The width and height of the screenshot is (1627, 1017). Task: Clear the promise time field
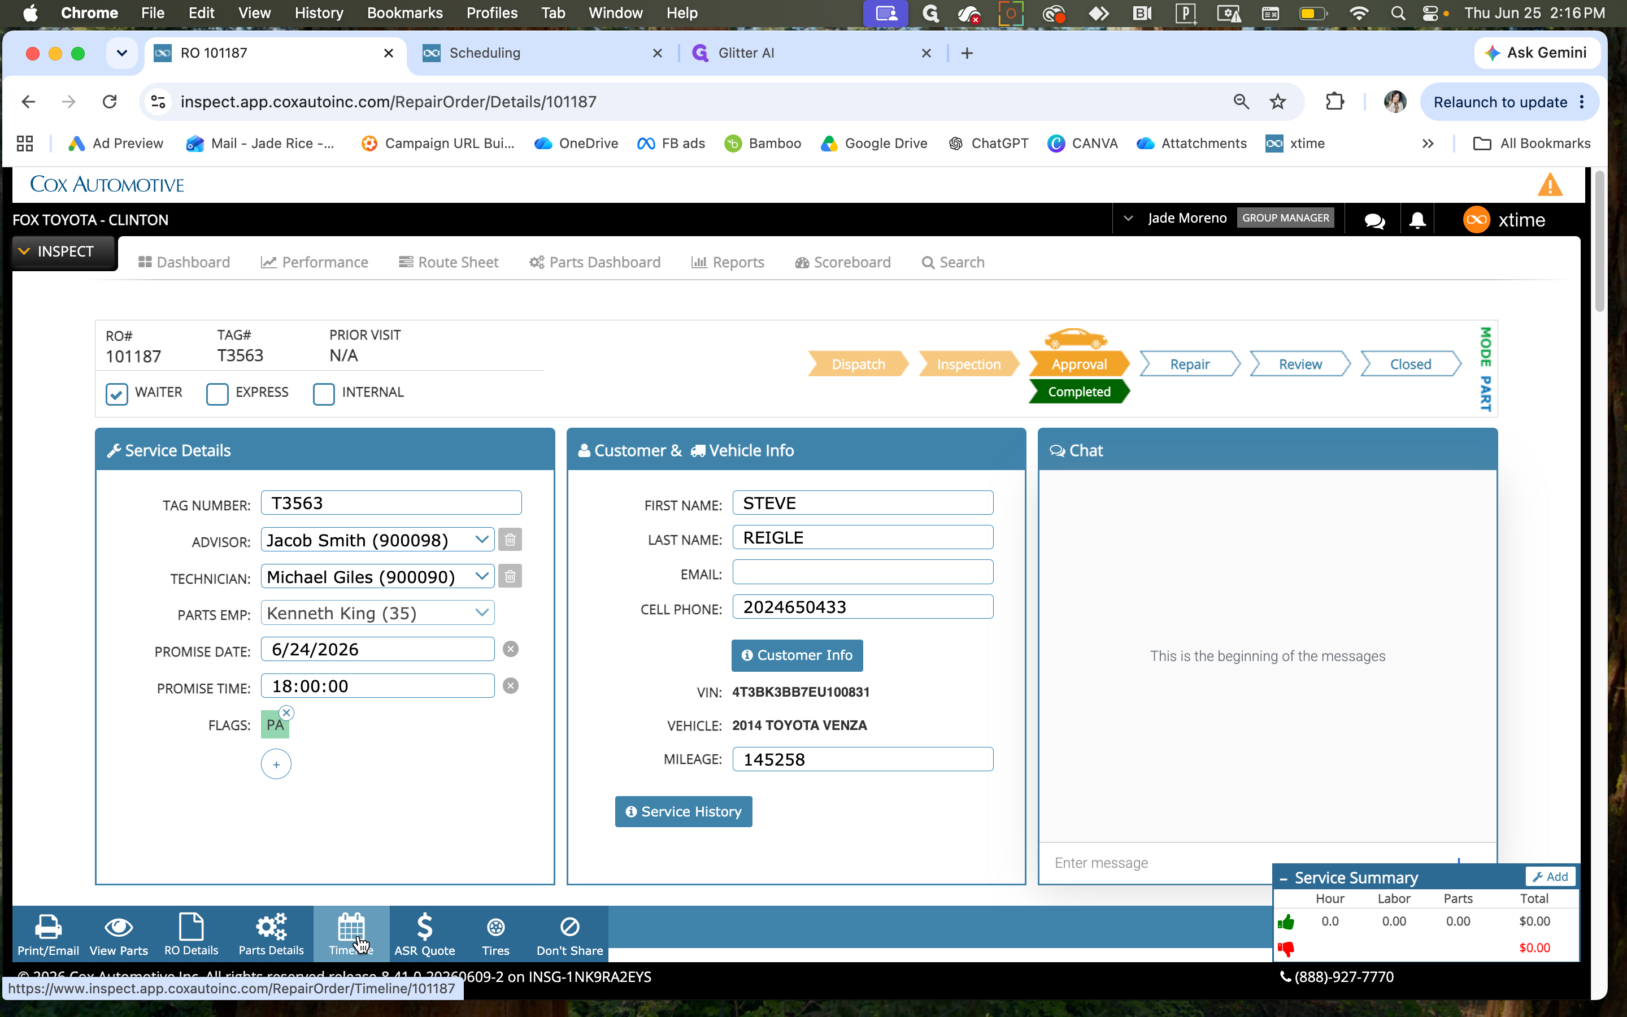[511, 686]
